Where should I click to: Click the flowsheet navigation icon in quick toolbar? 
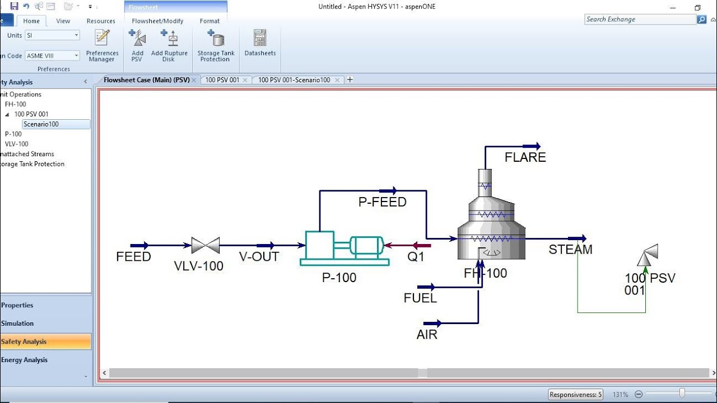click(39, 7)
